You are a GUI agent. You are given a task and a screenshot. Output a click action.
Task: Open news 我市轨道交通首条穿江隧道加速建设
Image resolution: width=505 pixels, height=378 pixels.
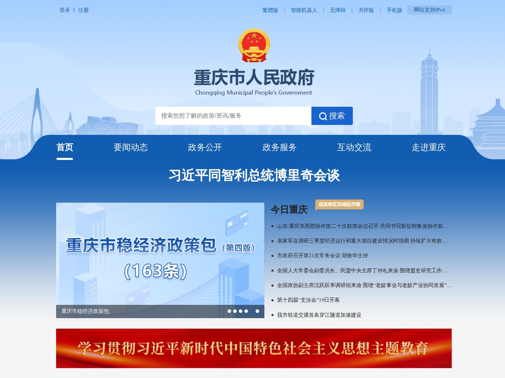pyautogui.click(x=319, y=315)
